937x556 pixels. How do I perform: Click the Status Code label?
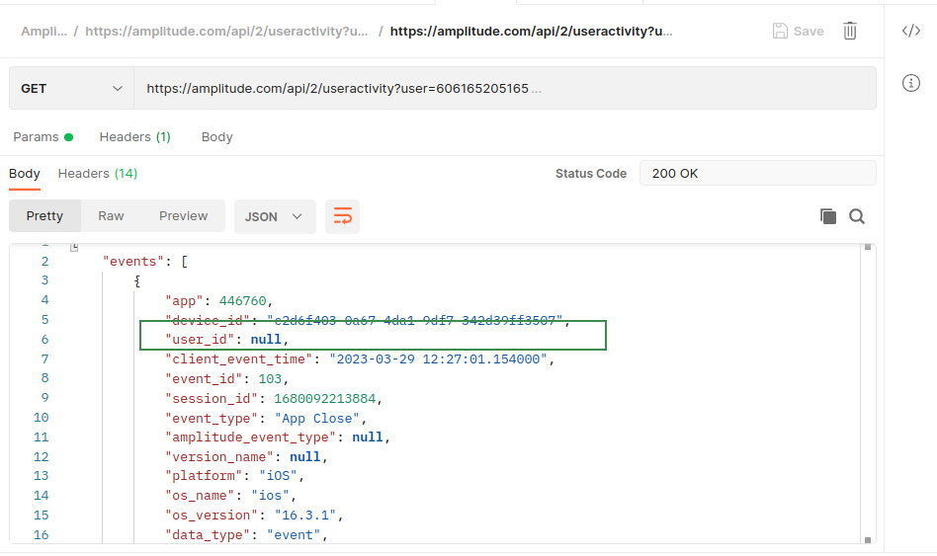[590, 173]
